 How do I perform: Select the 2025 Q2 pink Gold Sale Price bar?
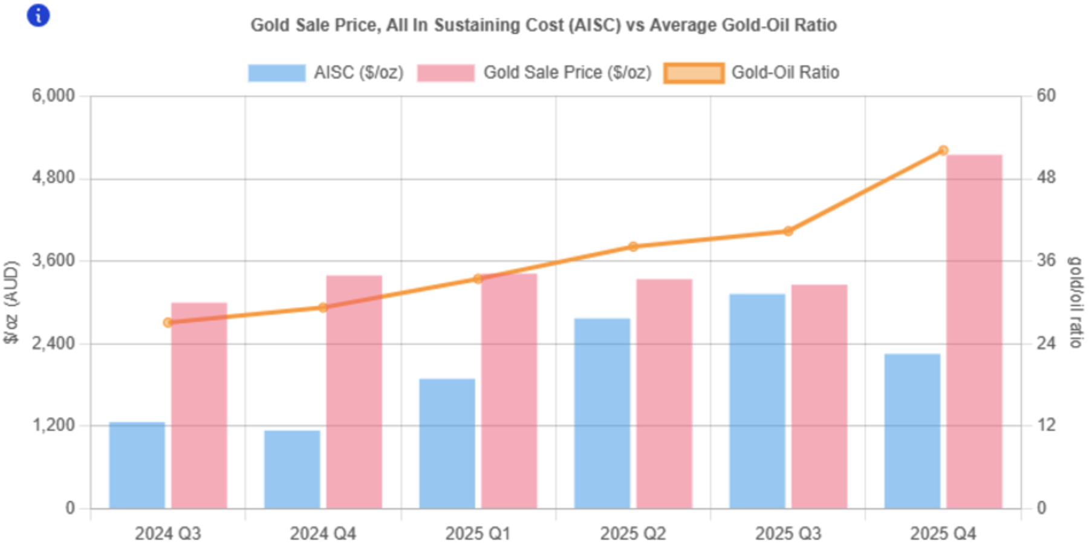664,393
